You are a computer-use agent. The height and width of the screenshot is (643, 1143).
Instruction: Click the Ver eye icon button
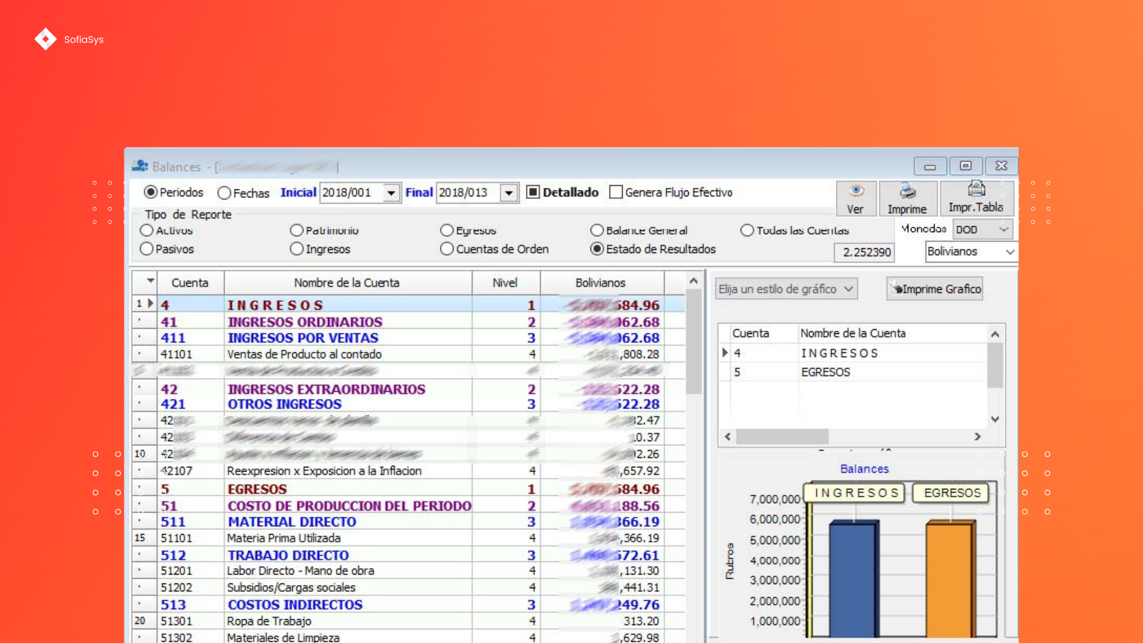(855, 198)
